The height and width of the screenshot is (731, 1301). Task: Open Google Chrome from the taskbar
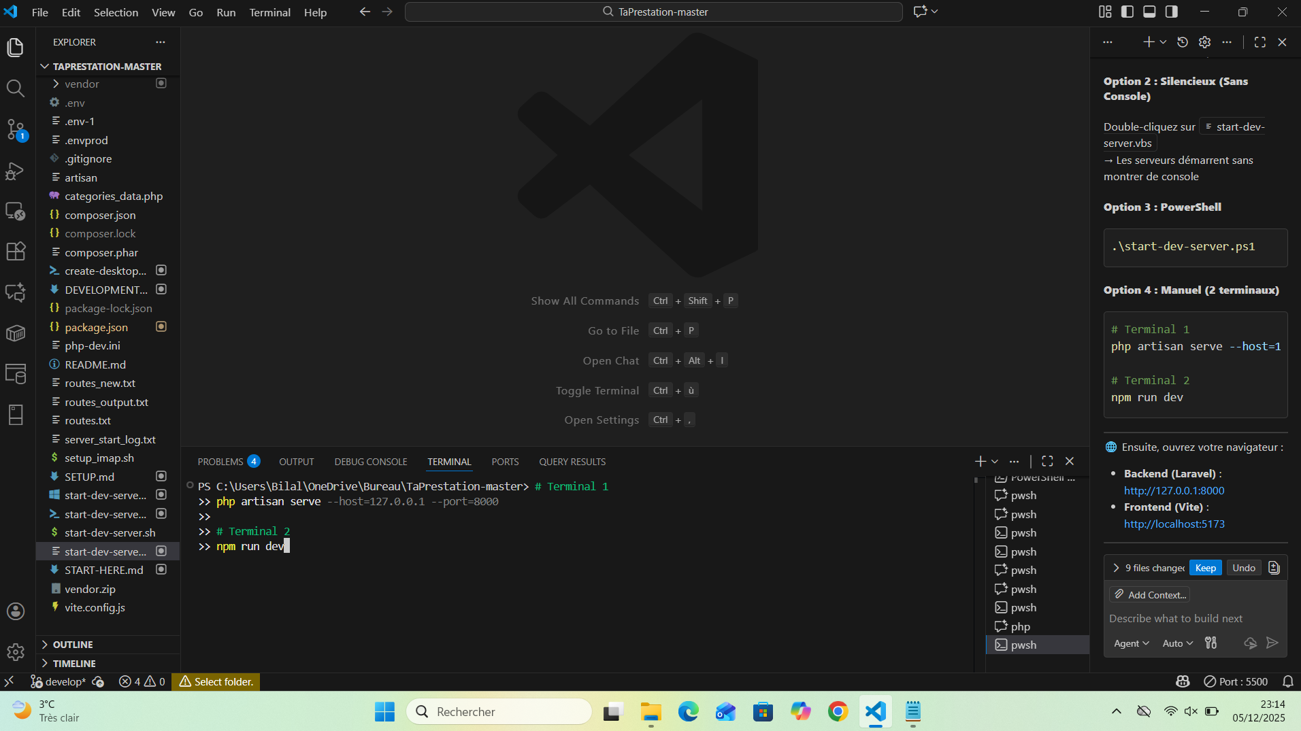(x=838, y=711)
